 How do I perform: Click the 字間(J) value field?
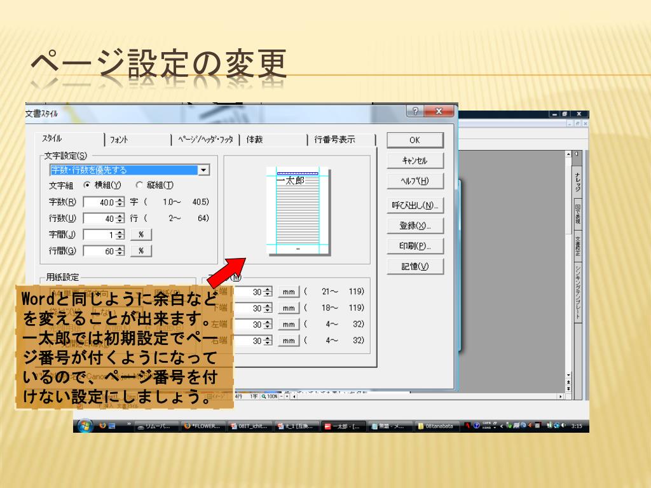click(x=99, y=235)
